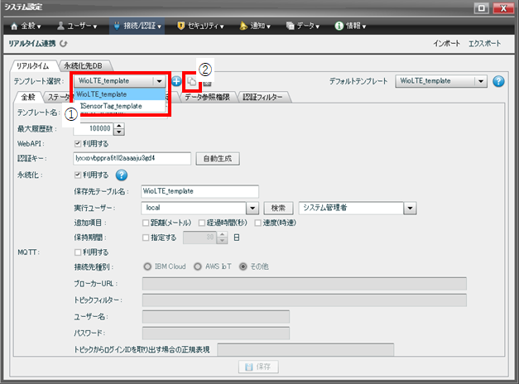Expand the テンプレート選択 dropdown arrow
The height and width of the screenshot is (384, 519).
coord(159,81)
